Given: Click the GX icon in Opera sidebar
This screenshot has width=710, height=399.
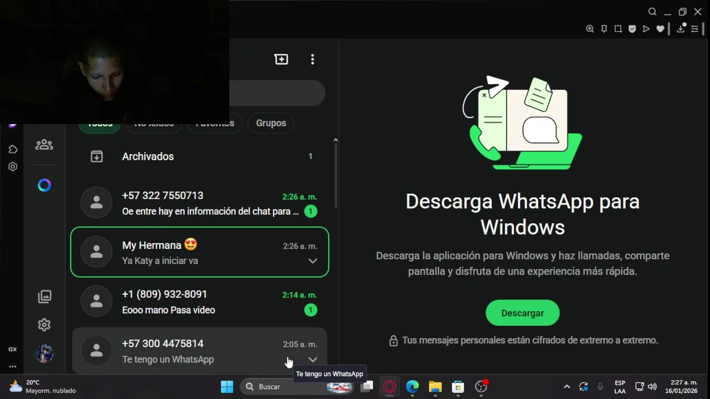Looking at the screenshot, I should [x=12, y=349].
